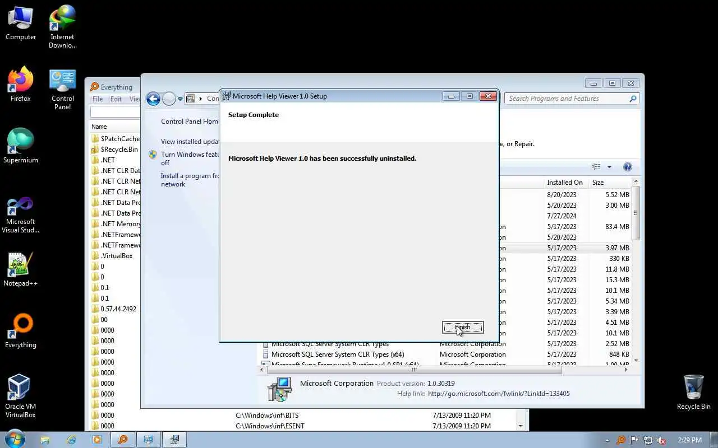
Task: Click the Everything results scroll down arrow
Action: click(520, 426)
